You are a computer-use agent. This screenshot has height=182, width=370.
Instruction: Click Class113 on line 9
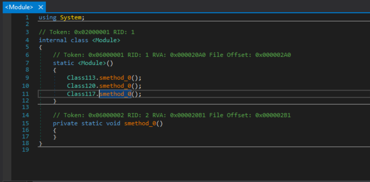(82, 78)
